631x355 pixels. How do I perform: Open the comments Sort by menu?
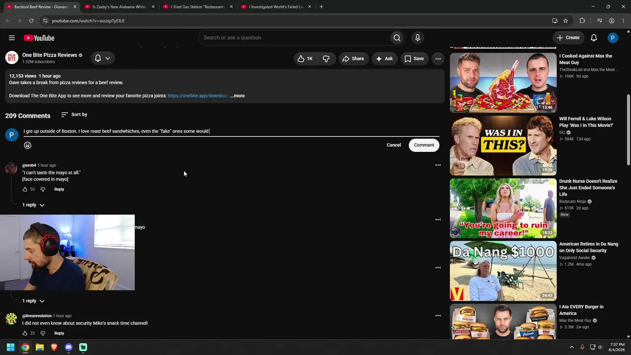pos(74,115)
